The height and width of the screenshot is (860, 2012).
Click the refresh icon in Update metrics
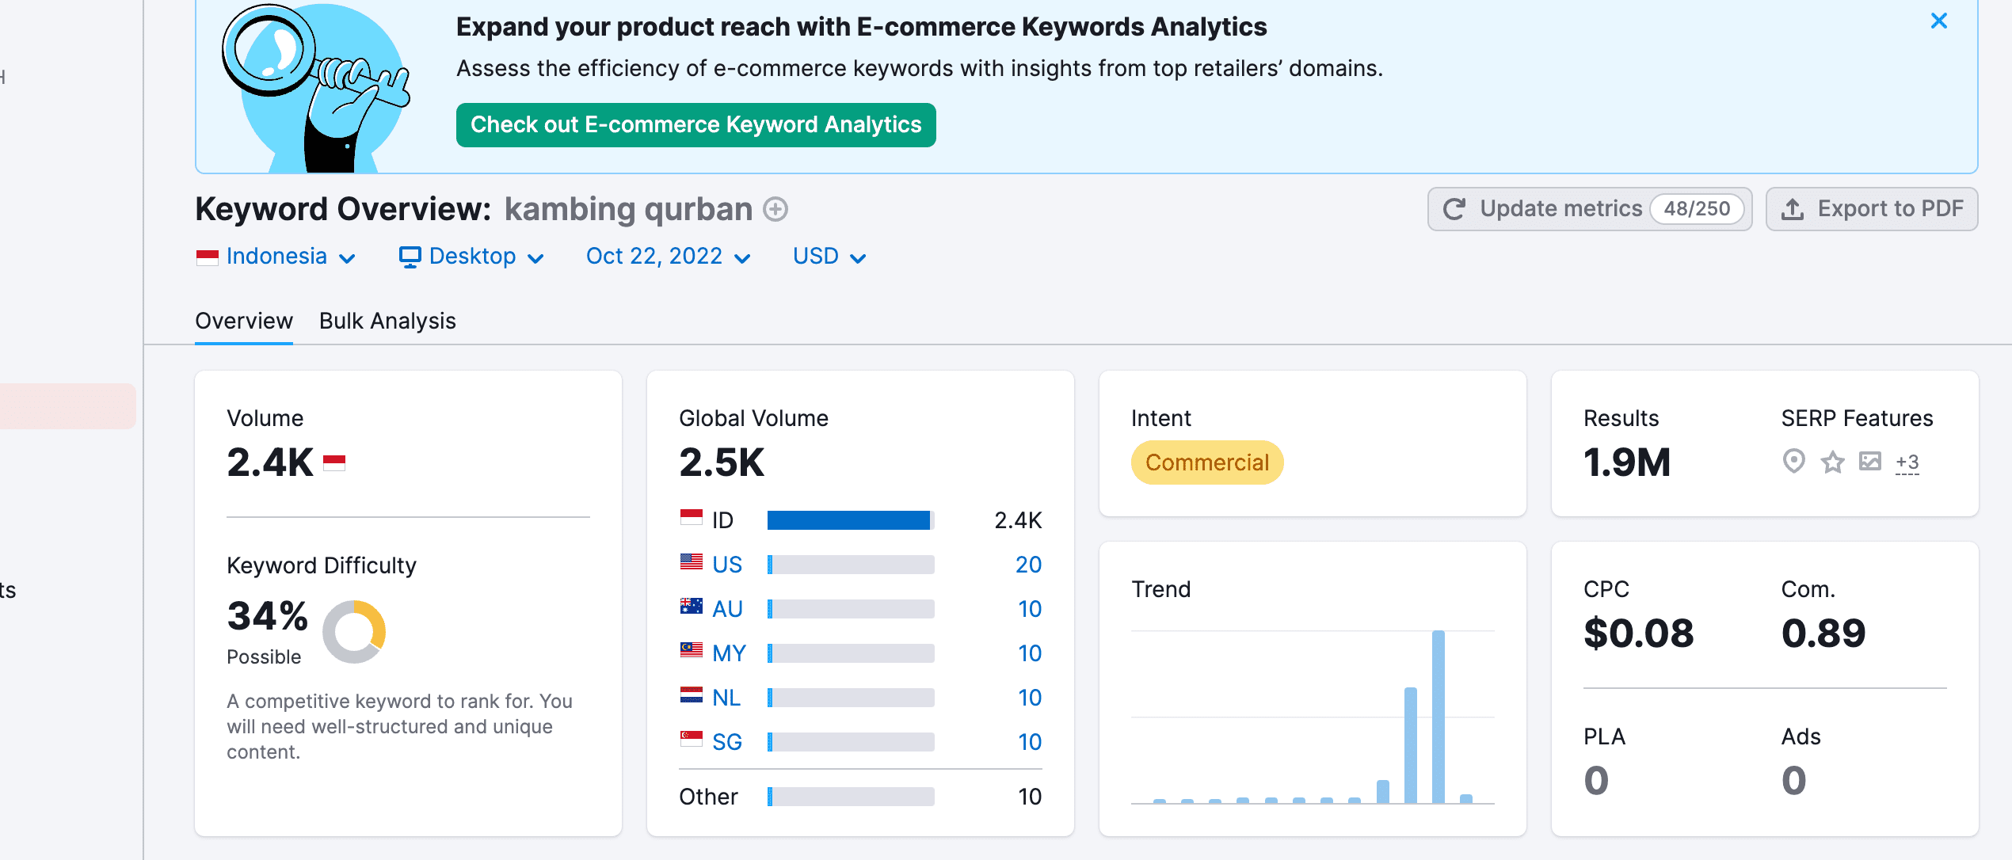click(x=1454, y=209)
